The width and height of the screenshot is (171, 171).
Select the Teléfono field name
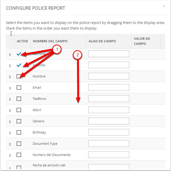pyautogui.click(x=39, y=99)
